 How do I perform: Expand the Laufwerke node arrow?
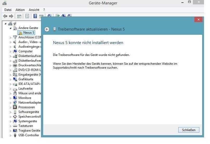point(10,89)
